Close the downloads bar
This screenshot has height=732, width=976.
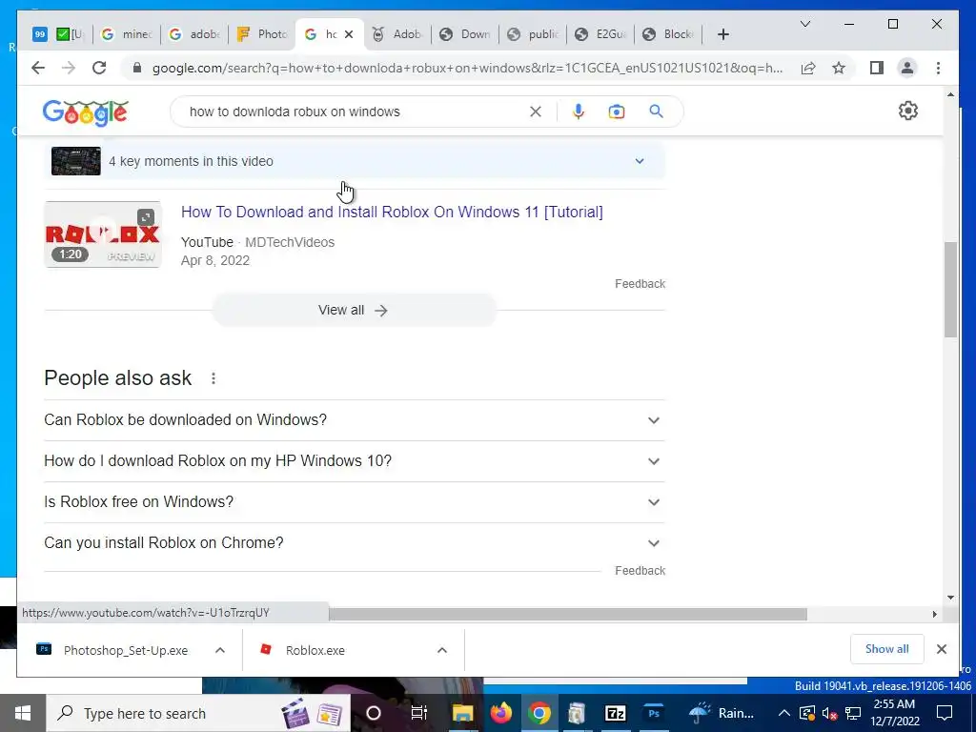click(941, 649)
